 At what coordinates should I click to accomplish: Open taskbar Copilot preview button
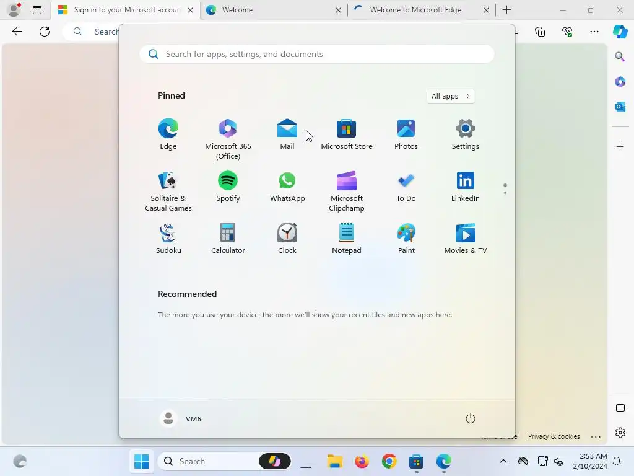pos(274,461)
